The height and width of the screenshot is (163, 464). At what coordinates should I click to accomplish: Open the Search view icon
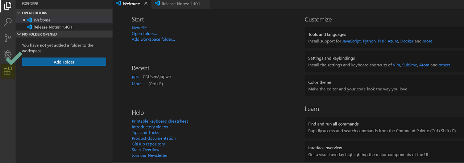8,22
